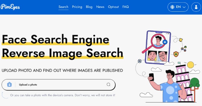This screenshot has width=202, height=106.
Task: Open the Blog link
Action: (89, 7)
